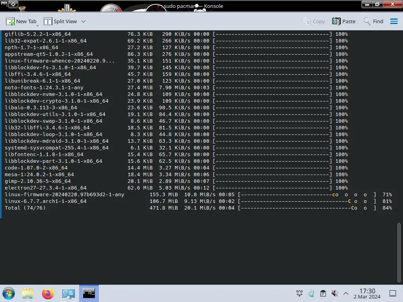This screenshot has height=302, width=403.
Task: Open the application launcher start button
Action: (9, 293)
